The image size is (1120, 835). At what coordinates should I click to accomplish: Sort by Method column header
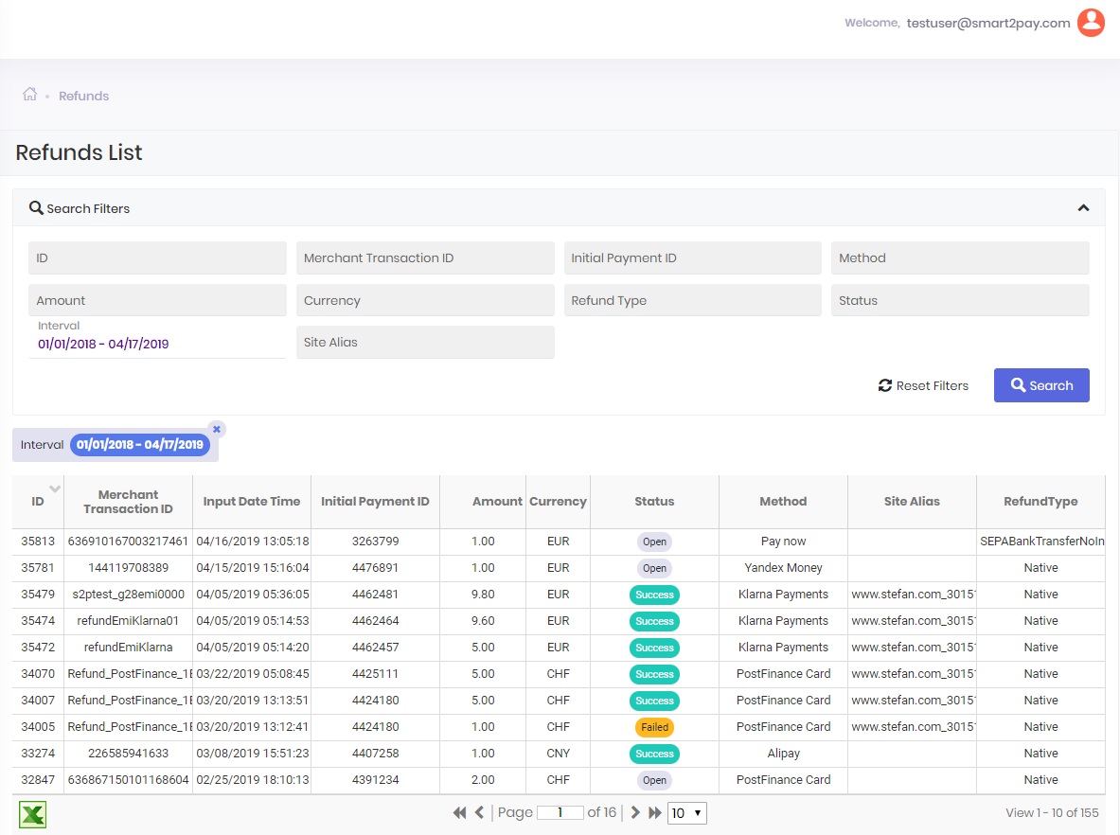(x=783, y=502)
